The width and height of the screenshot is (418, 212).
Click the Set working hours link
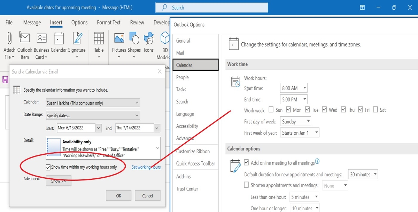(146, 167)
